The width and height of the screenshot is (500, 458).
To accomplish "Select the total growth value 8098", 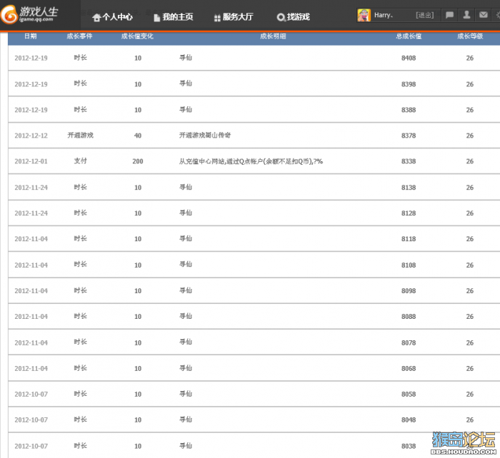I will tap(409, 291).
